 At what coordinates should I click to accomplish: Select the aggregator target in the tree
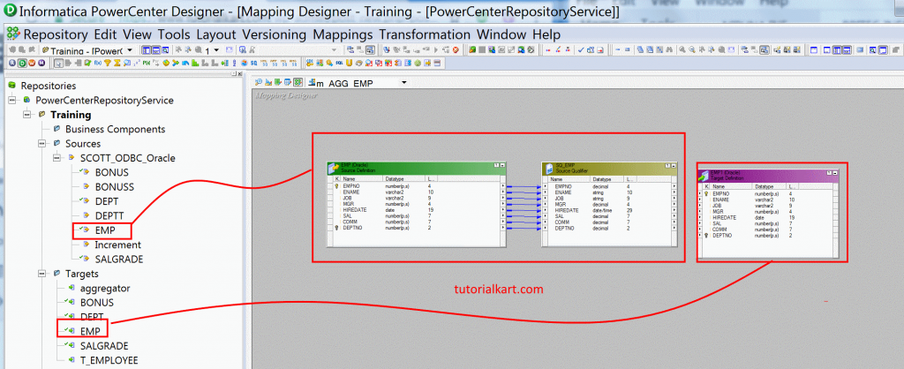coord(105,289)
